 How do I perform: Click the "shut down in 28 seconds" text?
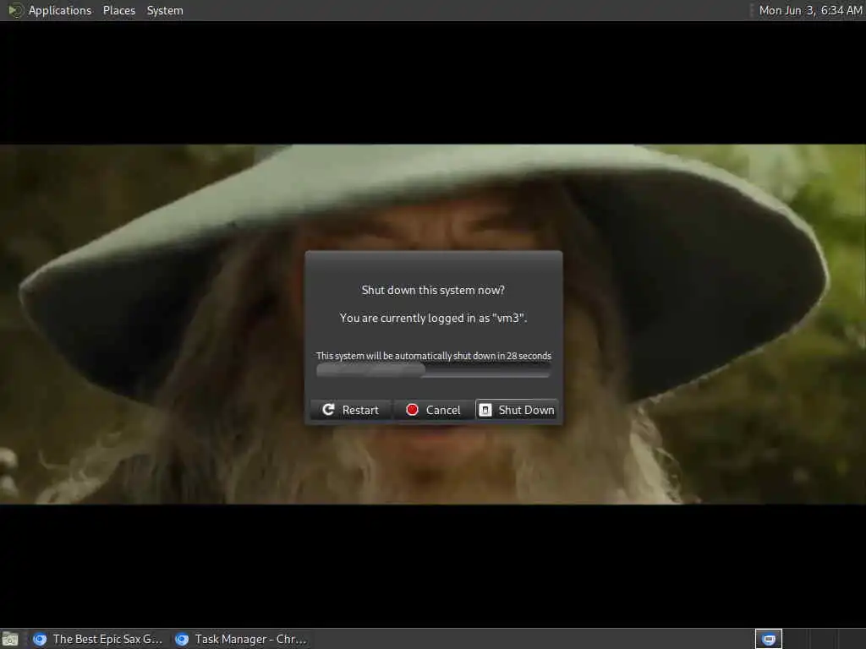click(502, 356)
